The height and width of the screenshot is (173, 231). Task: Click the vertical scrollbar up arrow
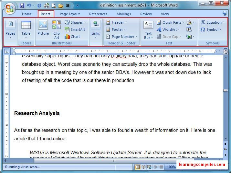(x=226, y=58)
